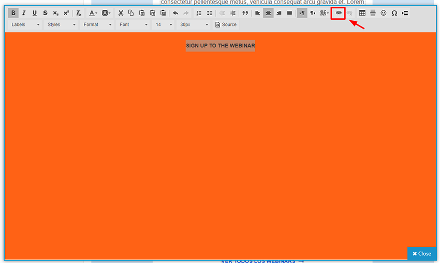The height and width of the screenshot is (263, 440).
Task: Insert a block quote
Action: click(245, 13)
